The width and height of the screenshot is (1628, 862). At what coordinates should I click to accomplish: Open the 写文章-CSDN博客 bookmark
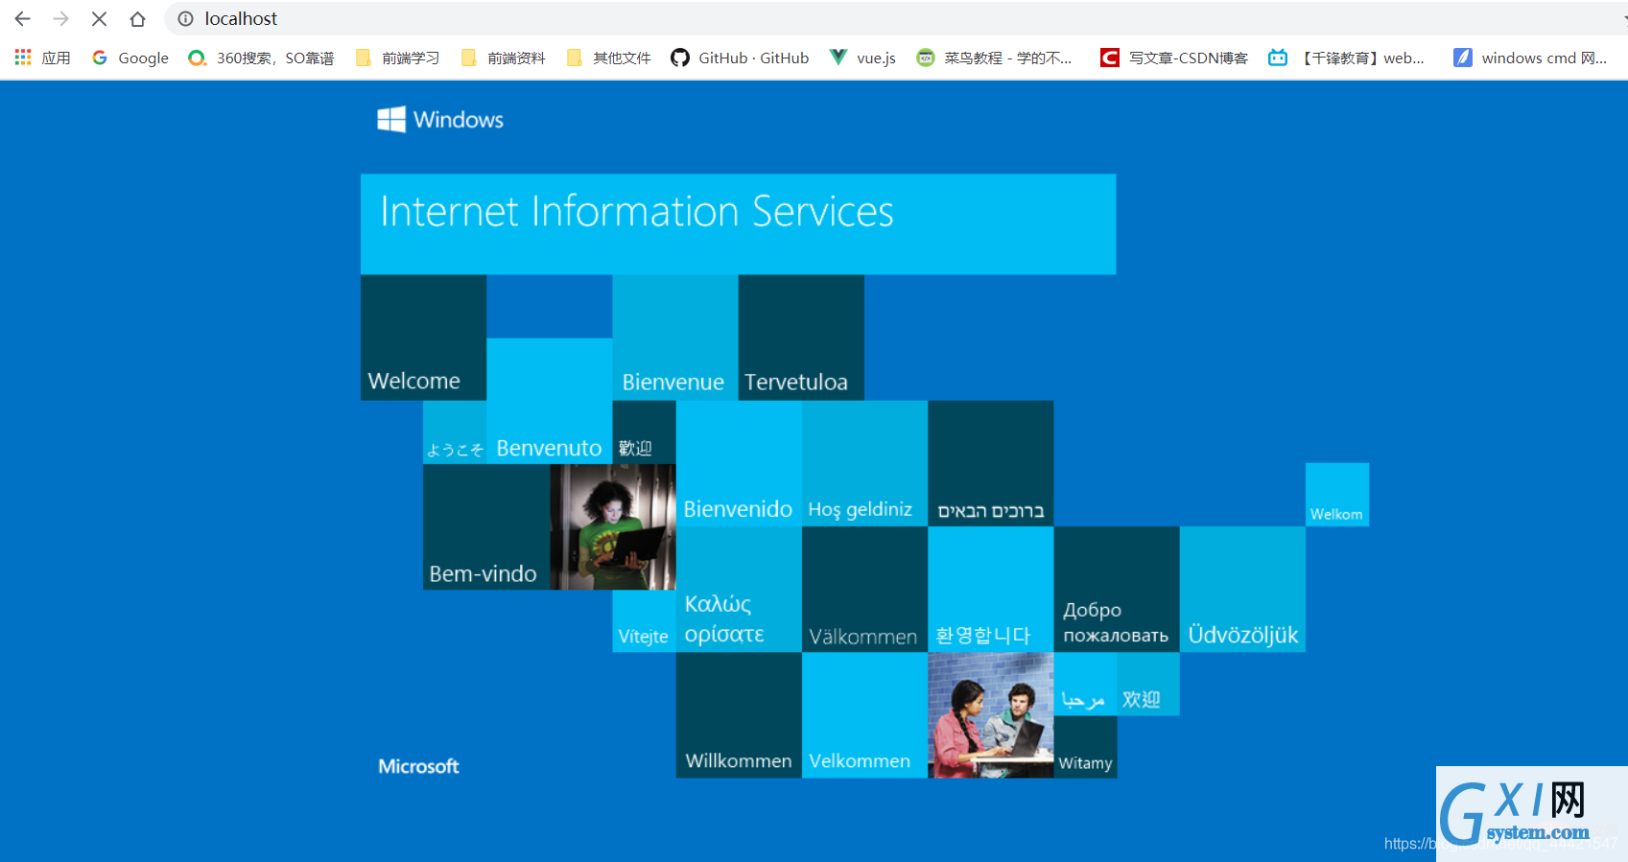1174,58
